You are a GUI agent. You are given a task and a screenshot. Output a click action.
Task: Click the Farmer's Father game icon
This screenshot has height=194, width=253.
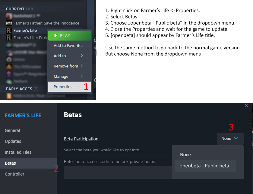(9, 23)
